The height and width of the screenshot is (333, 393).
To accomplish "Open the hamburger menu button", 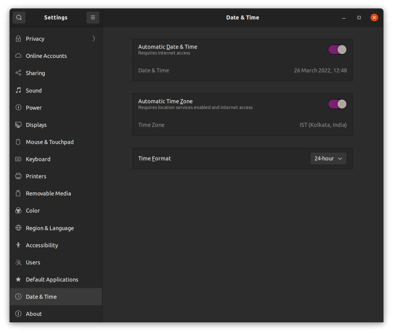I will pyautogui.click(x=92, y=18).
